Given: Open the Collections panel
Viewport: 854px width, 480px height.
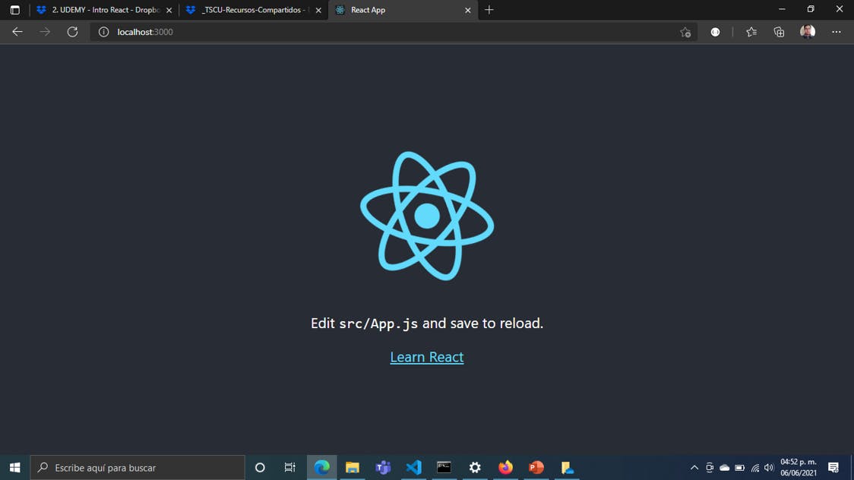Looking at the screenshot, I should pyautogui.click(x=779, y=32).
